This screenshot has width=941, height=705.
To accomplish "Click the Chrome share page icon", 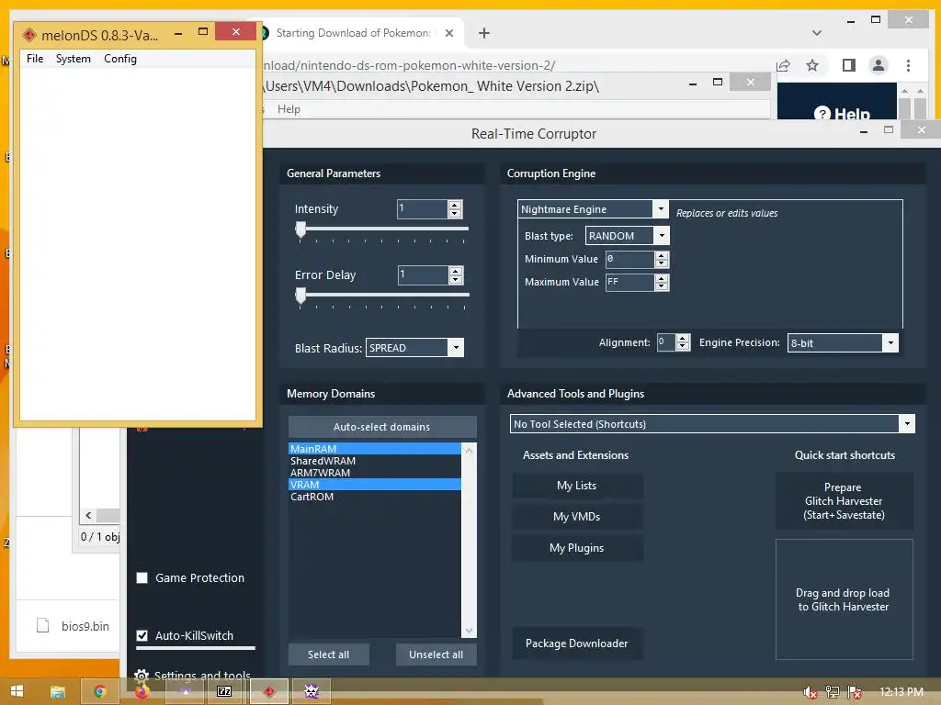I will (783, 65).
